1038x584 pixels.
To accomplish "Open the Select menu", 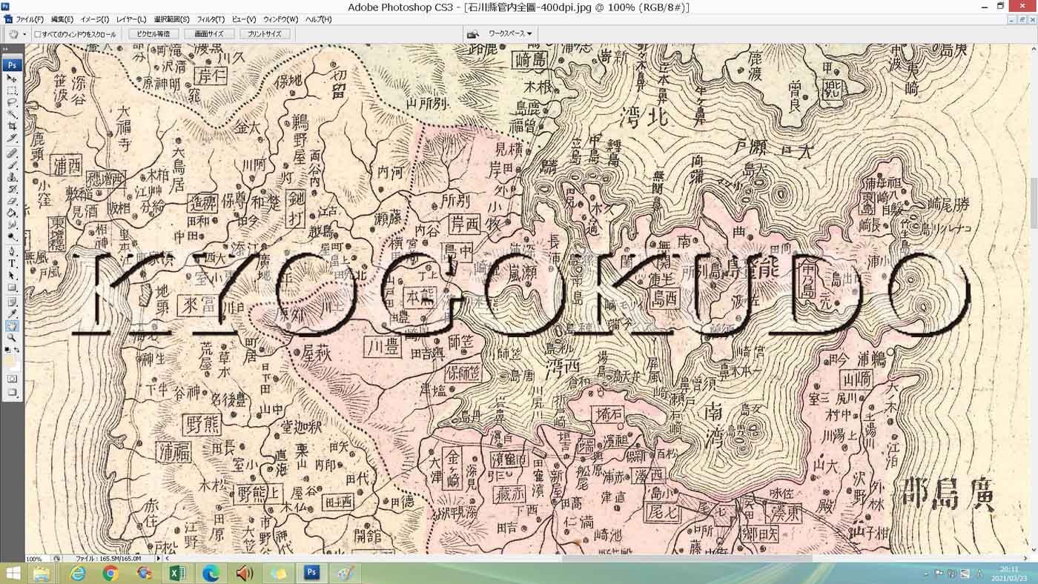I will pyautogui.click(x=171, y=19).
